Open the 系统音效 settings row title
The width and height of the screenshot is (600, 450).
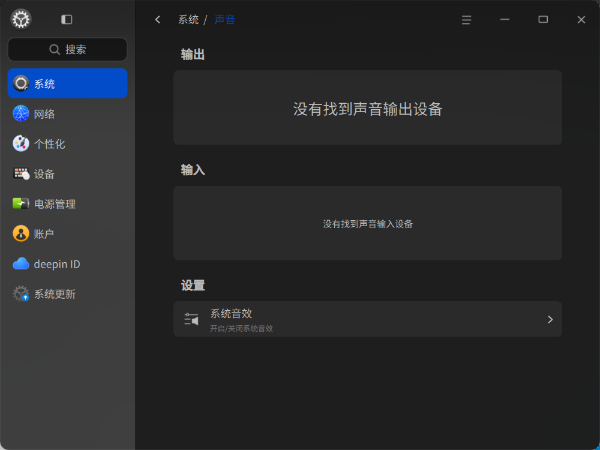tap(231, 313)
